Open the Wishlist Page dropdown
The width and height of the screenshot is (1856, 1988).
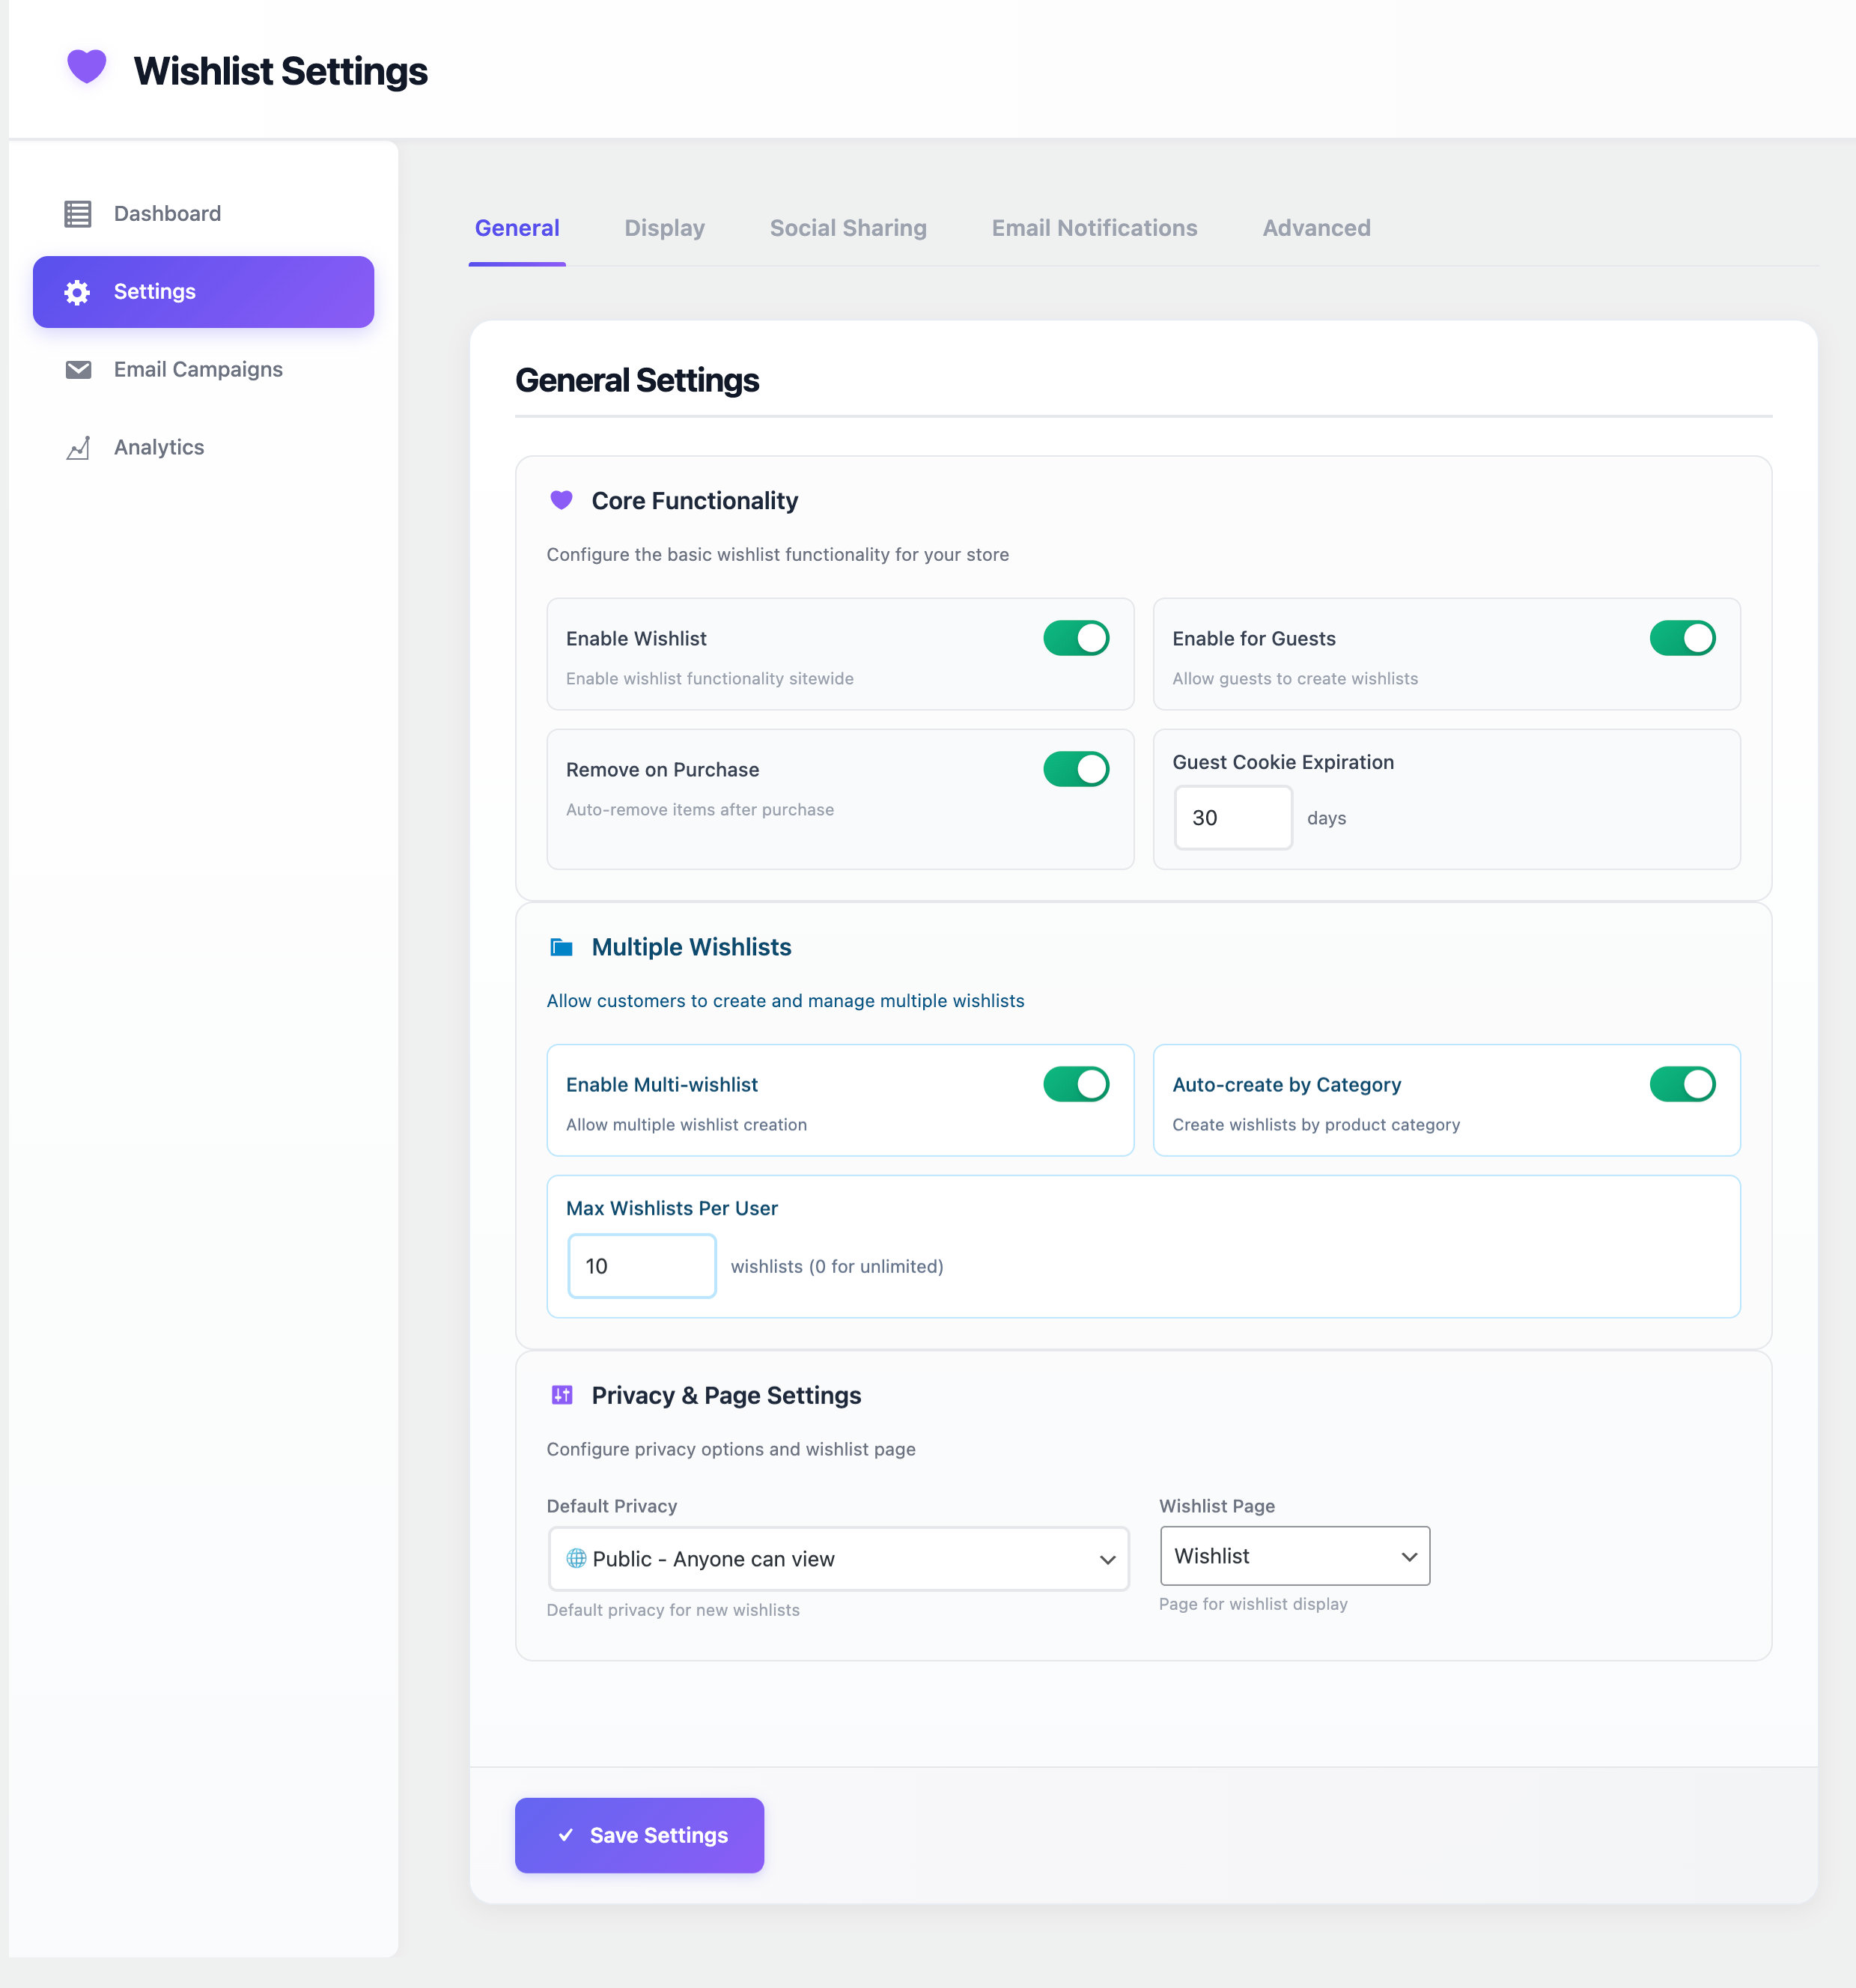(x=1294, y=1556)
